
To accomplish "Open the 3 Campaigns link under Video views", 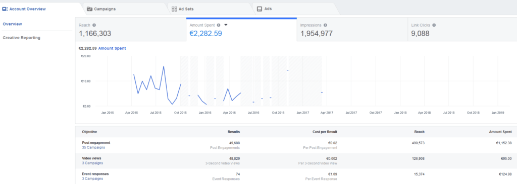I will tap(92, 163).
